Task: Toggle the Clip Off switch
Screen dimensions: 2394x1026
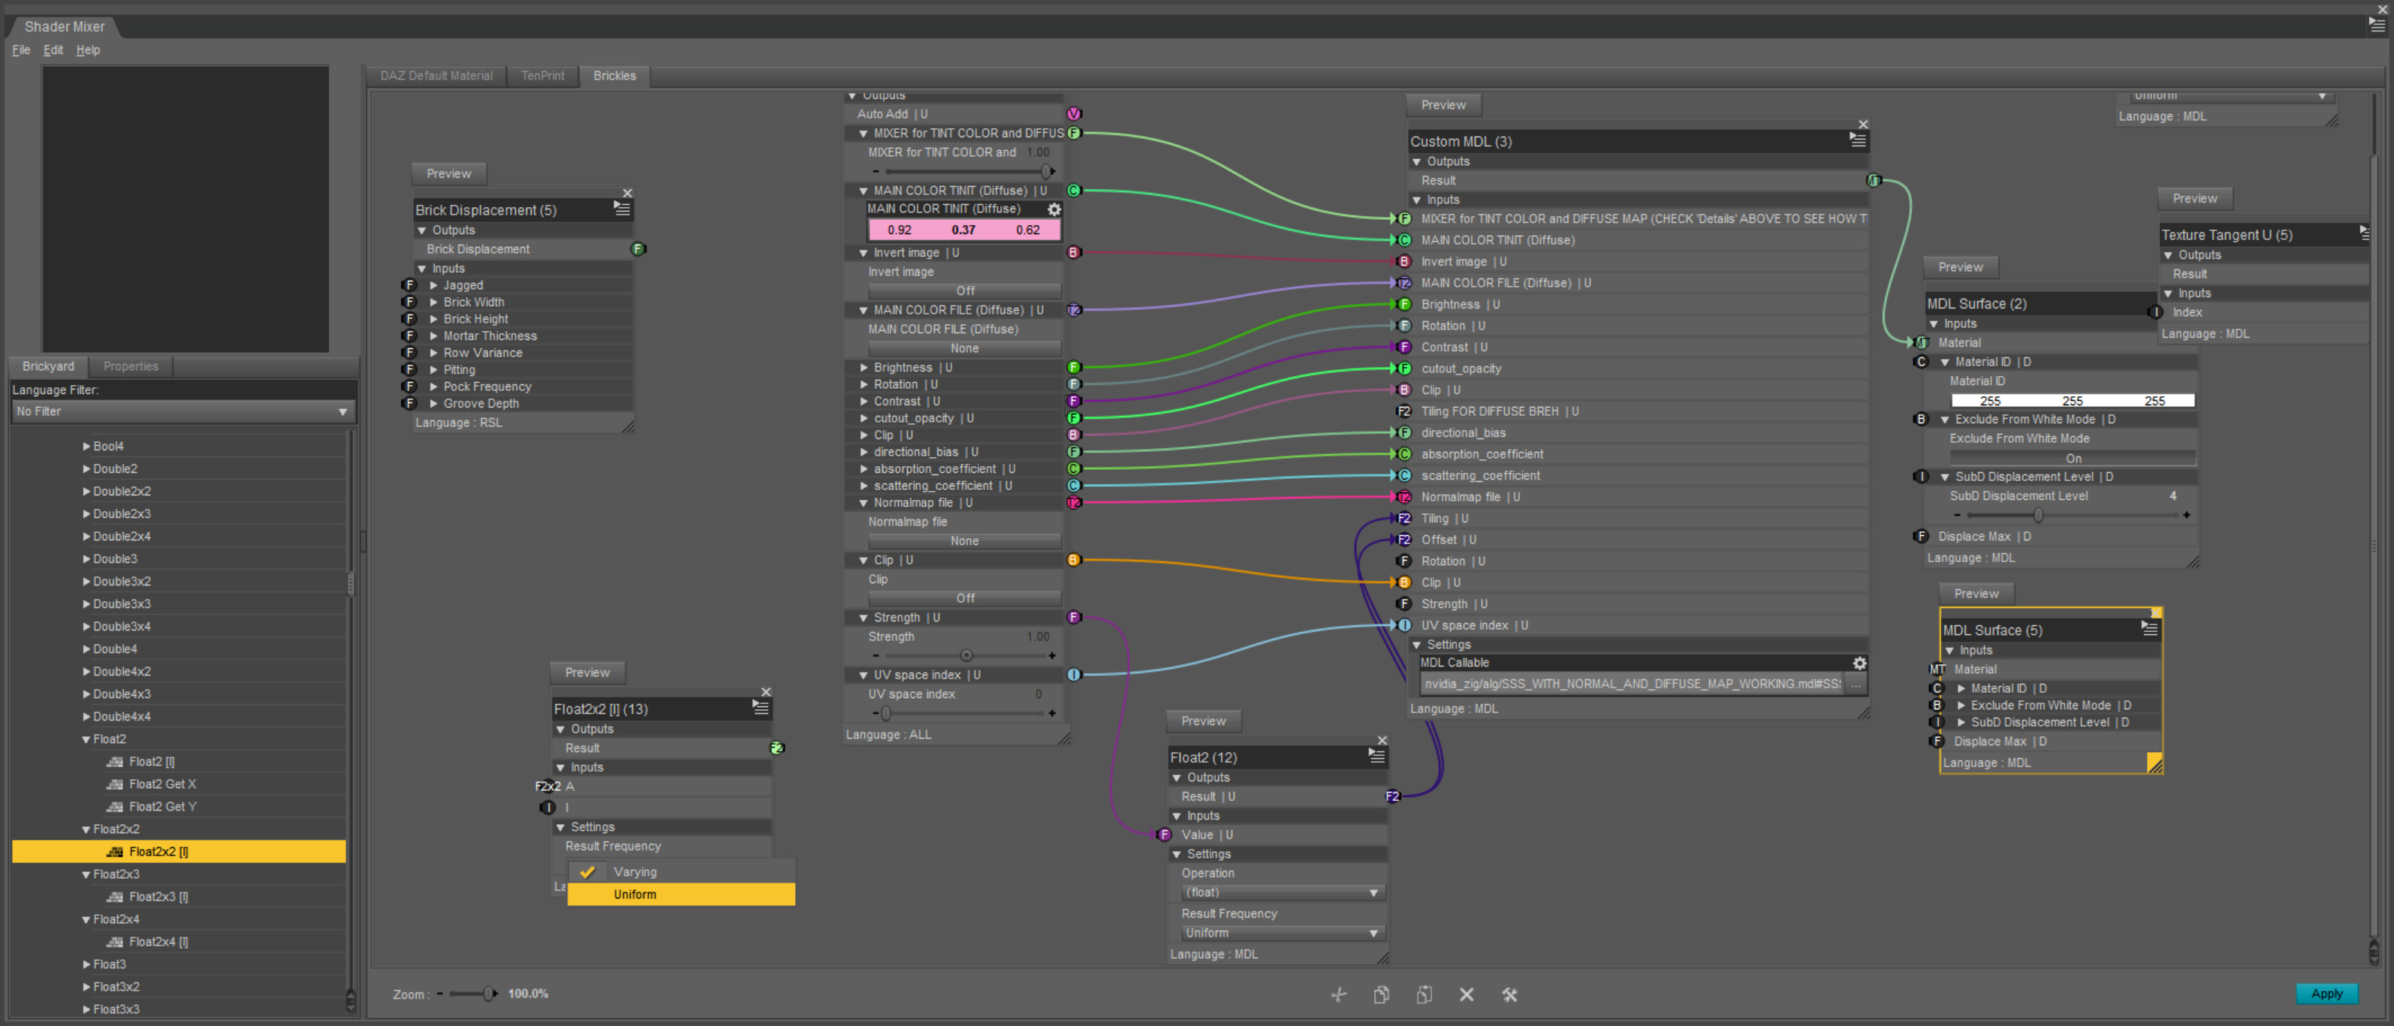Action: [965, 598]
